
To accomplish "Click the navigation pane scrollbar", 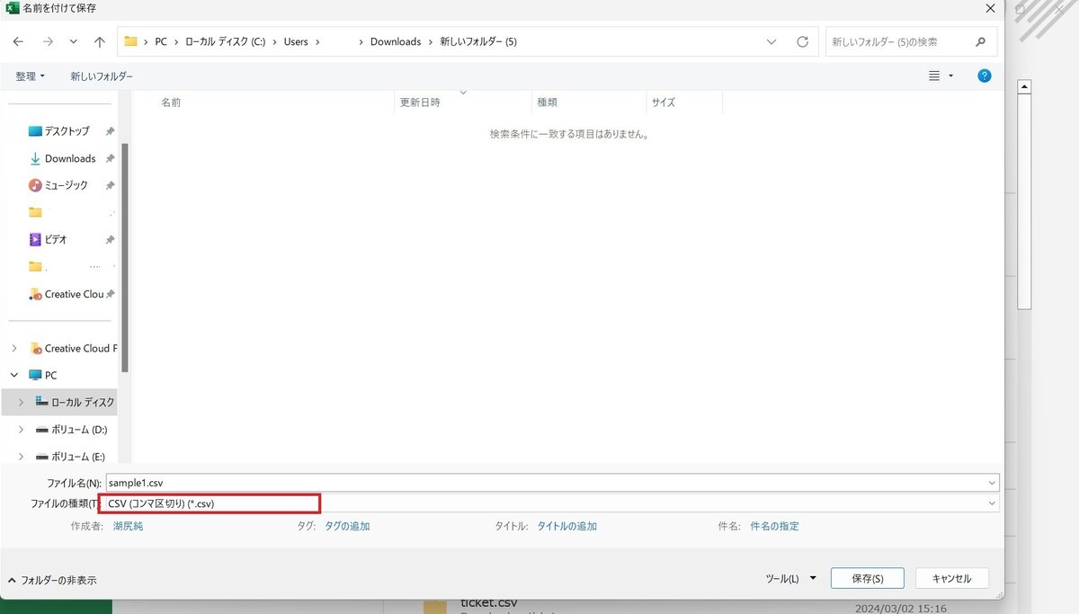I will click(125, 258).
